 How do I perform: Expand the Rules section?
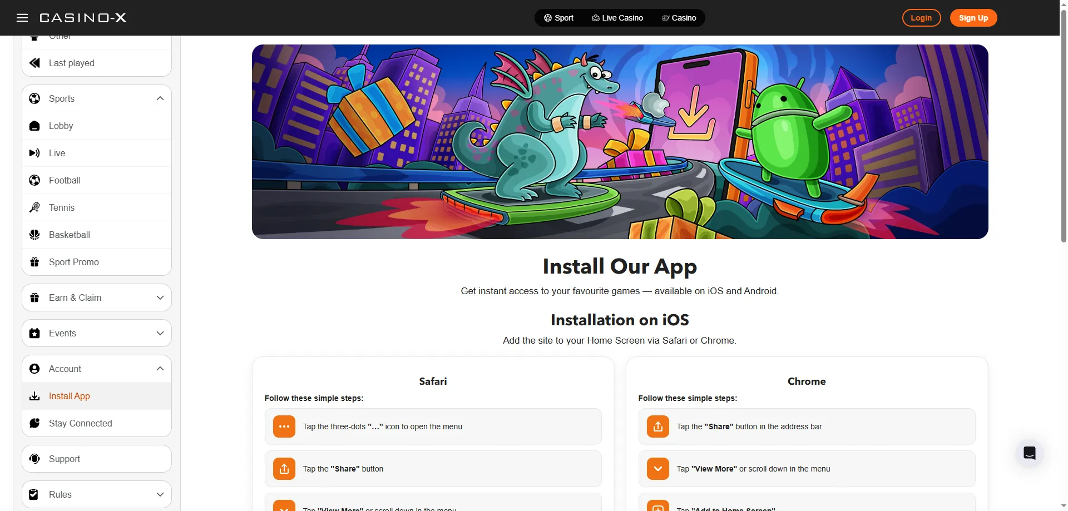[x=97, y=494]
